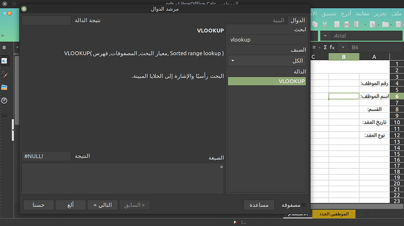Click the Export as PDF icon in toolbar
The image size is (404, 226).
point(357,25)
